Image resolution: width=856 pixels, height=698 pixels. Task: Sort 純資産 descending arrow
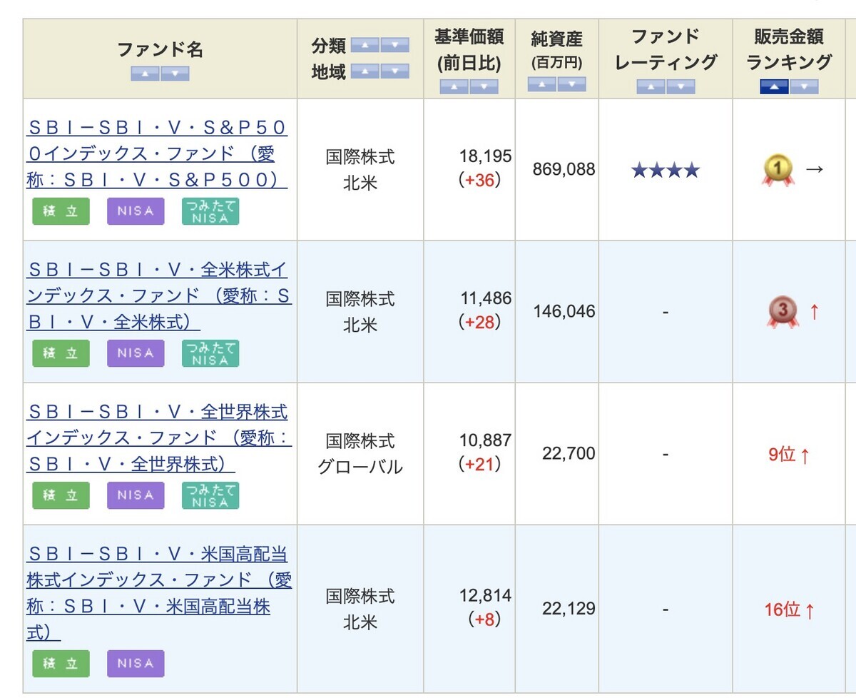pos(571,84)
